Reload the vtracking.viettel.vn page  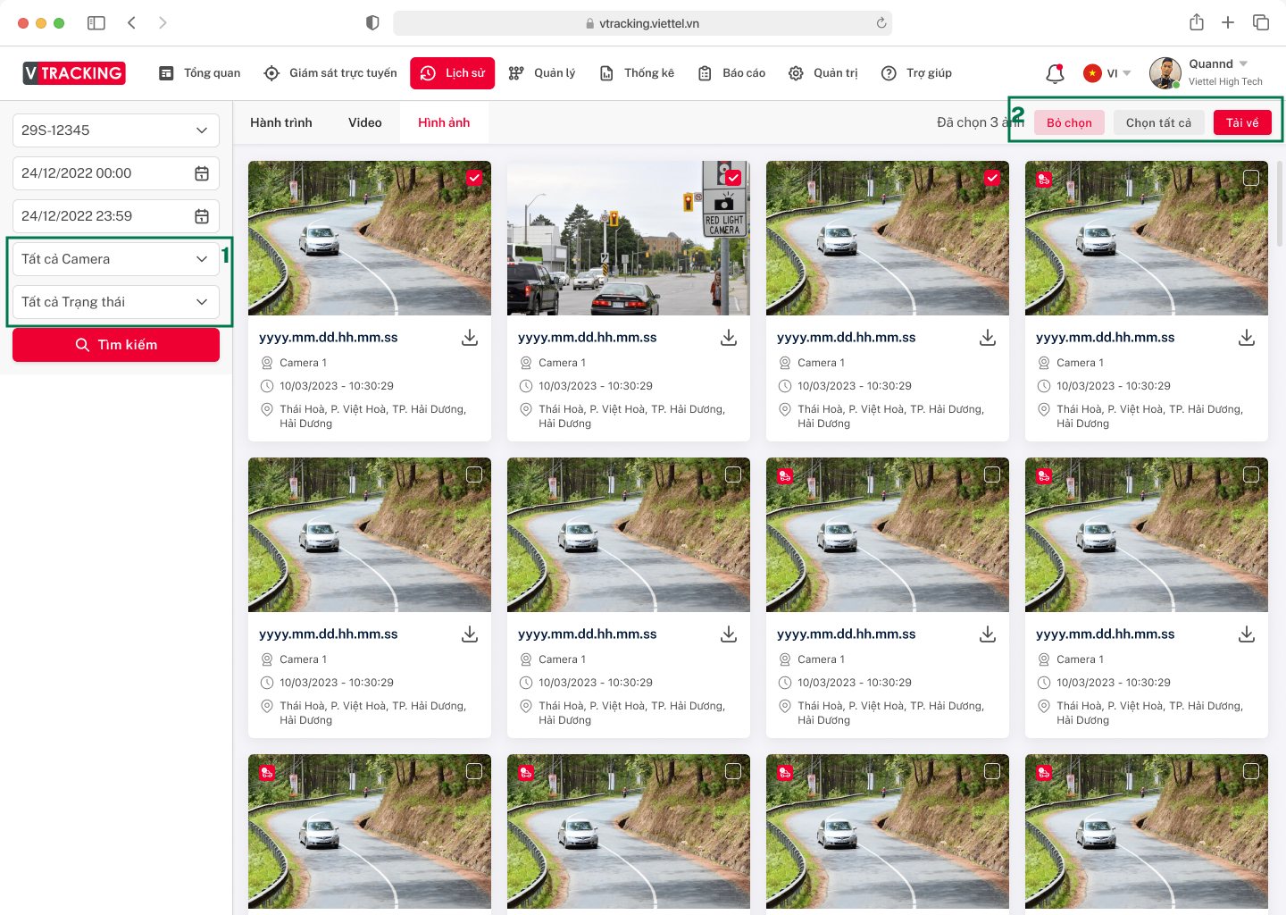point(881,23)
